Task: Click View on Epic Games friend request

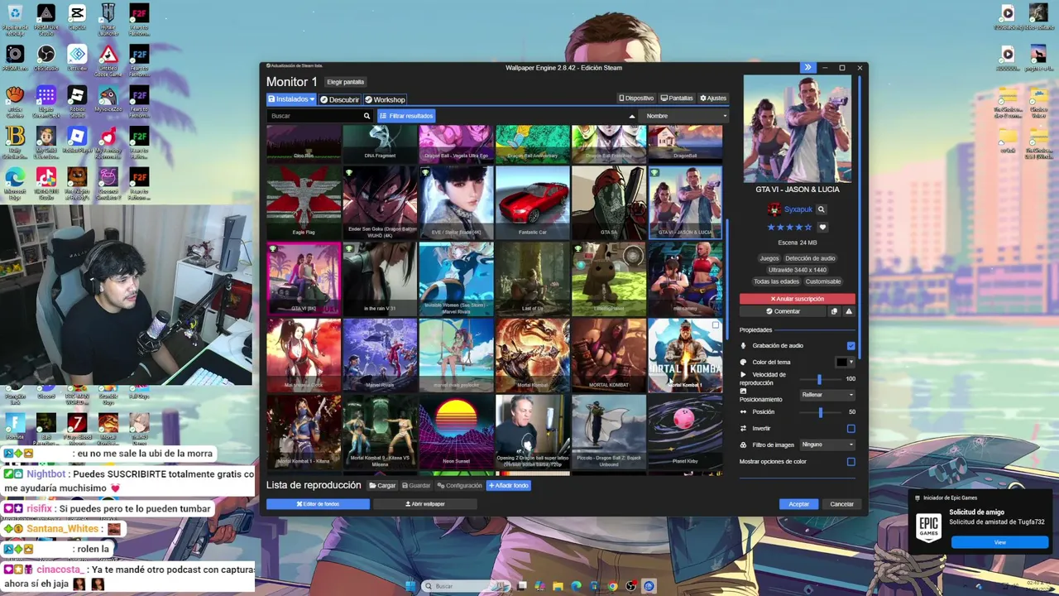Action: [999, 543]
